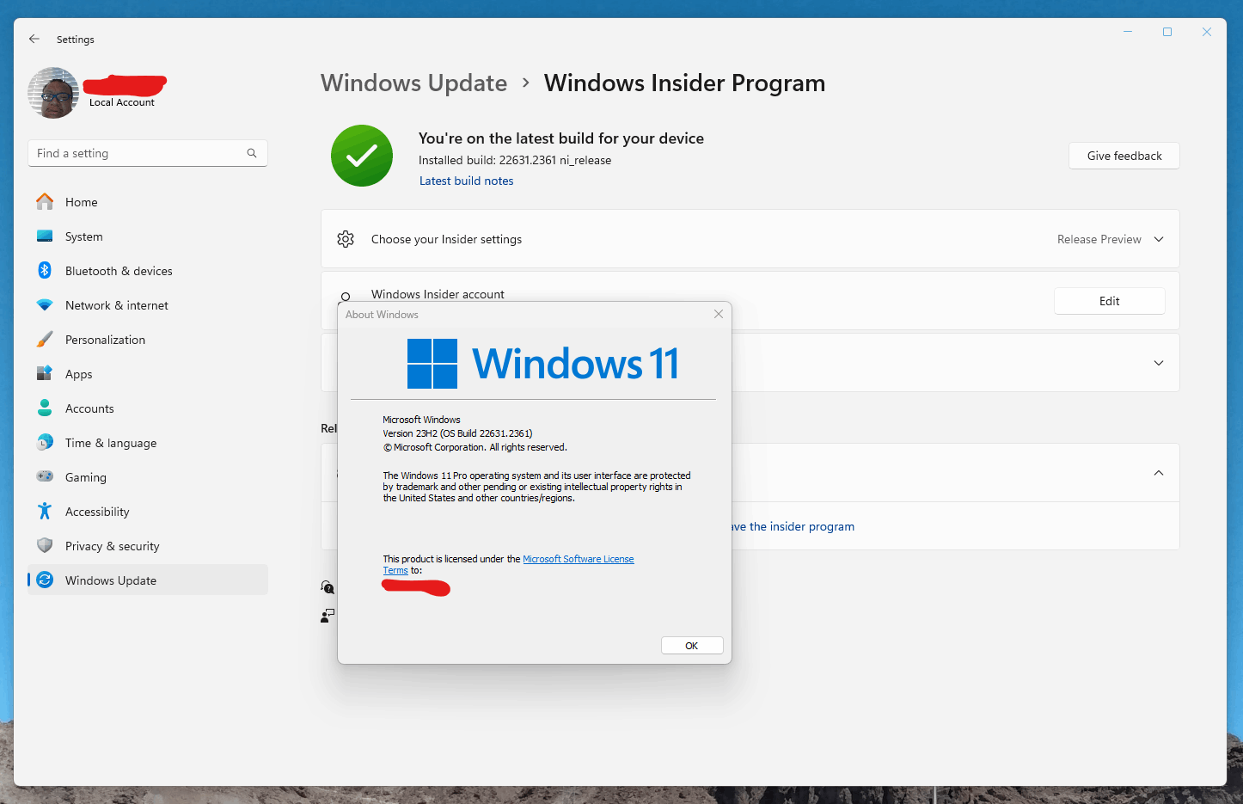The height and width of the screenshot is (804, 1243).
Task: Expand the collapsed row below Insider account
Action: coord(1159,363)
